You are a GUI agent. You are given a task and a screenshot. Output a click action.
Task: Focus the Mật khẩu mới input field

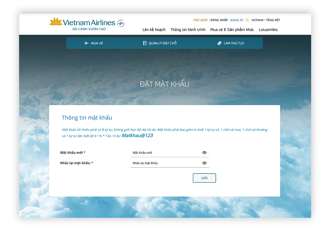[166, 153]
